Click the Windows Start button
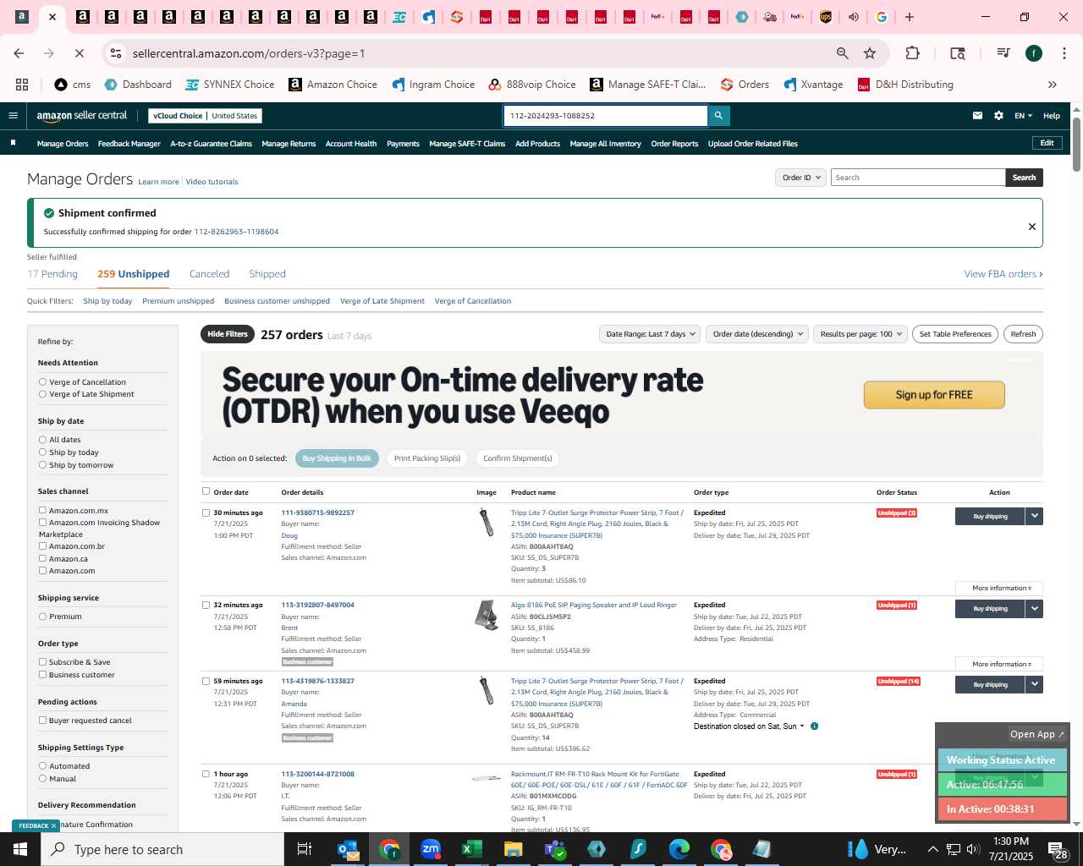Viewport: 1083px width, 866px height. (x=20, y=849)
